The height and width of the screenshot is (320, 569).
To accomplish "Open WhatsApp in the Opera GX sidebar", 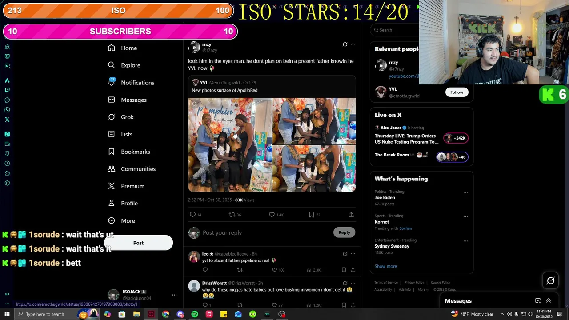I will [7, 110].
